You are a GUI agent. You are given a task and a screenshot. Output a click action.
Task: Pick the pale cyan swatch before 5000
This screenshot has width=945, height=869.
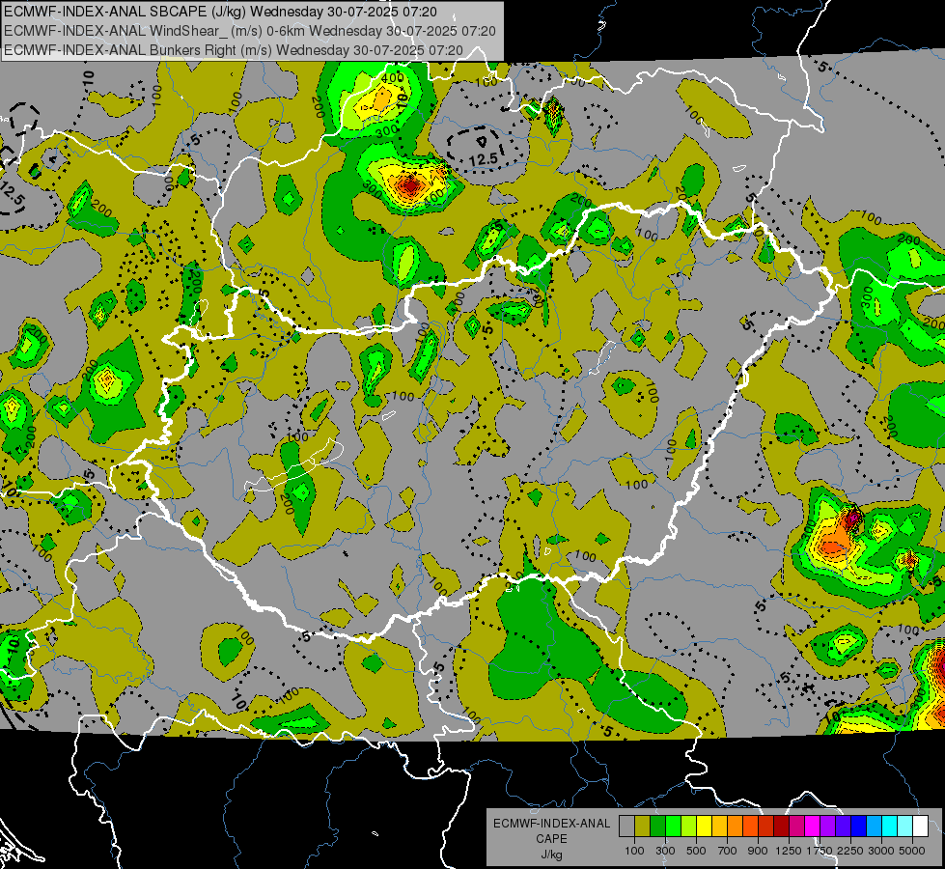905,827
